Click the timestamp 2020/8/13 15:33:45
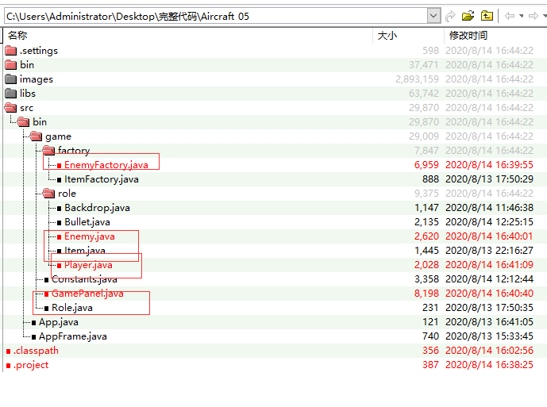The height and width of the screenshot is (407, 547). (x=489, y=336)
